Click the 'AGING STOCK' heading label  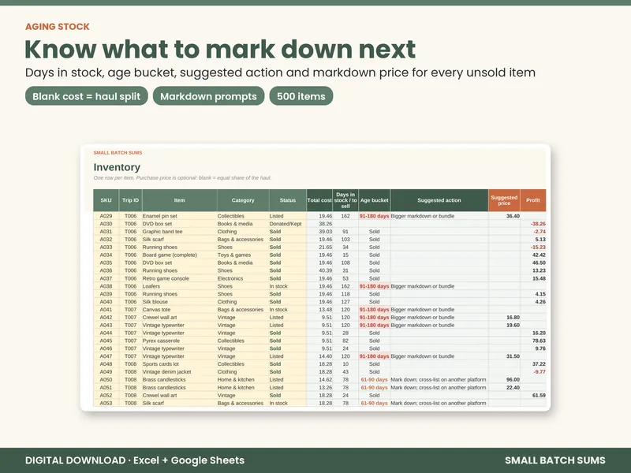click(x=58, y=27)
